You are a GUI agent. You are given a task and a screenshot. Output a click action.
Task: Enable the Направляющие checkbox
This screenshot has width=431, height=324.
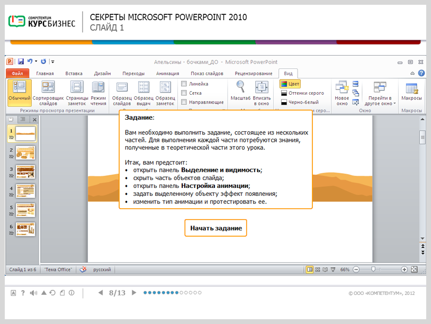pos(184,102)
